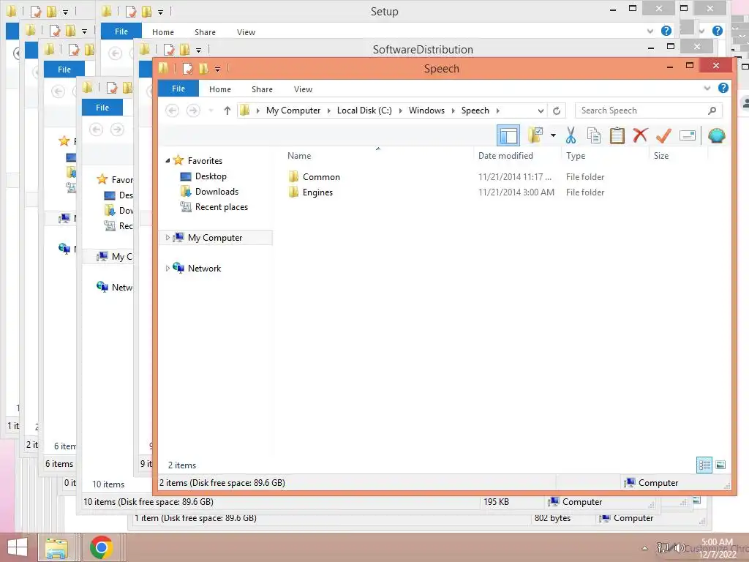
Task: Click the Common folder icon
Action: point(293,177)
